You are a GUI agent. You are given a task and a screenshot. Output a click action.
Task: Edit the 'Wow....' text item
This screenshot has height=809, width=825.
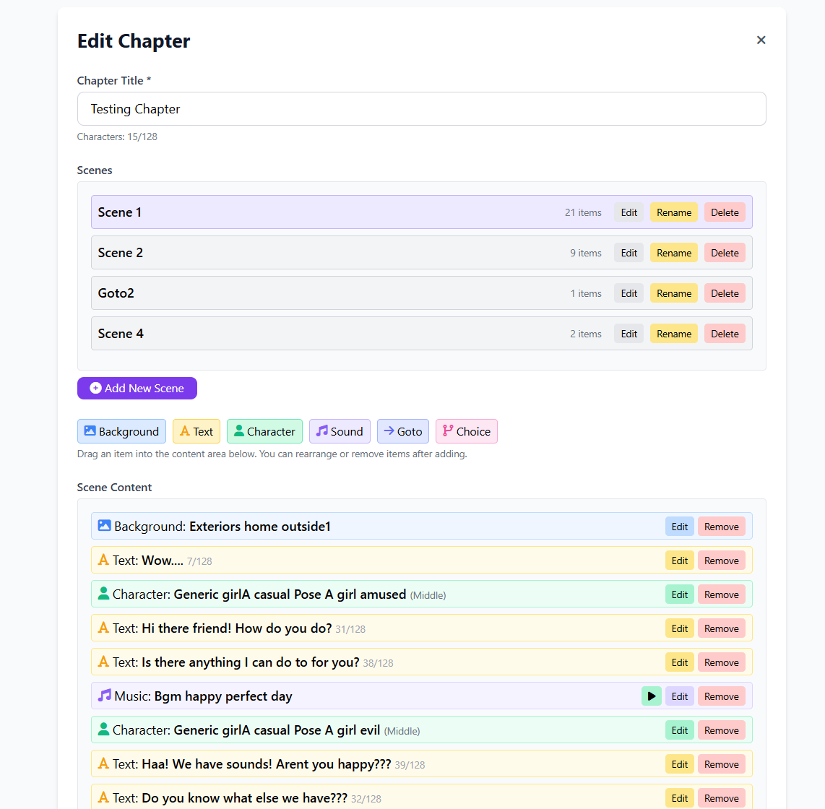pyautogui.click(x=679, y=561)
